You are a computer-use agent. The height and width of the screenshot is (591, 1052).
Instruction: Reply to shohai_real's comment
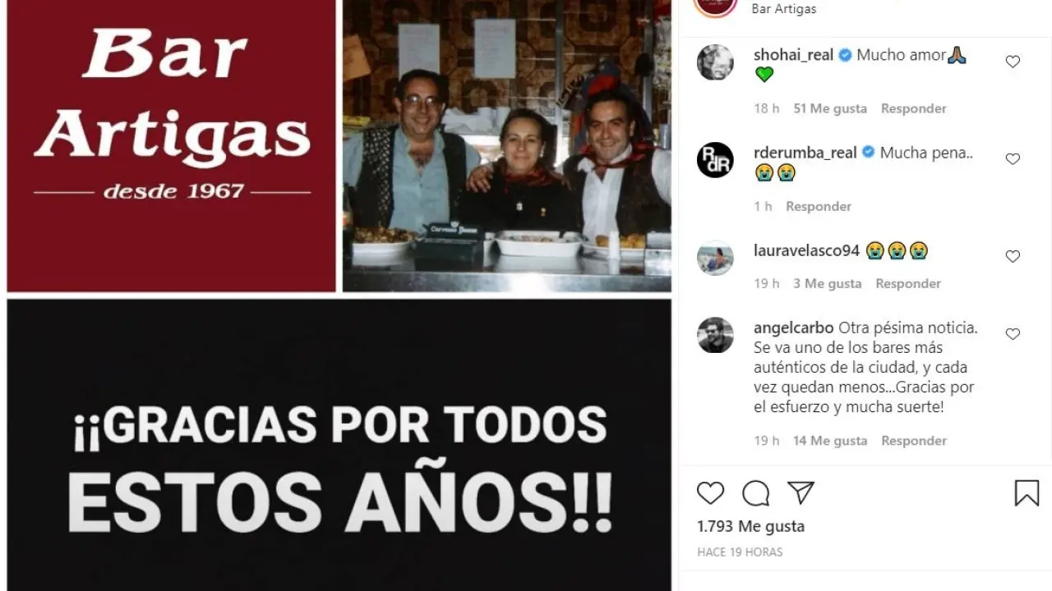pyautogui.click(x=913, y=108)
